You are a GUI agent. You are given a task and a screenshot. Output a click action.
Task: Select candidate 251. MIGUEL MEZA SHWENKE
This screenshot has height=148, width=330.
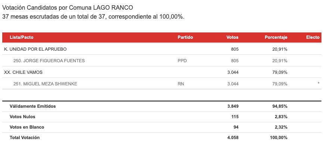pos(45,84)
